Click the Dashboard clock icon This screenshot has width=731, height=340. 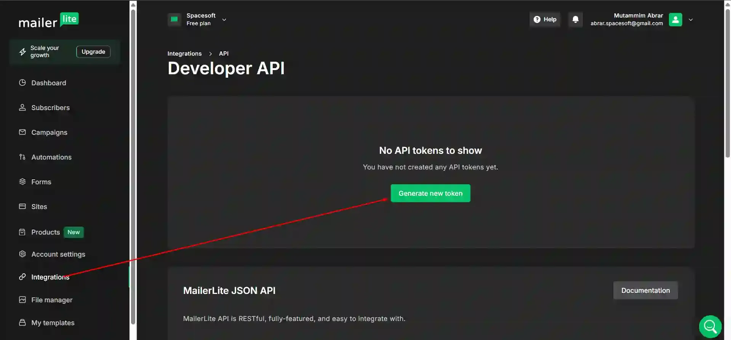click(x=22, y=83)
